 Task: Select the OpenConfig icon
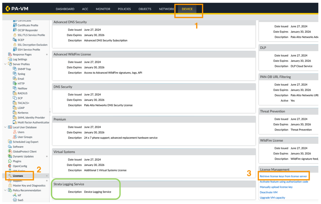tap(10, 166)
